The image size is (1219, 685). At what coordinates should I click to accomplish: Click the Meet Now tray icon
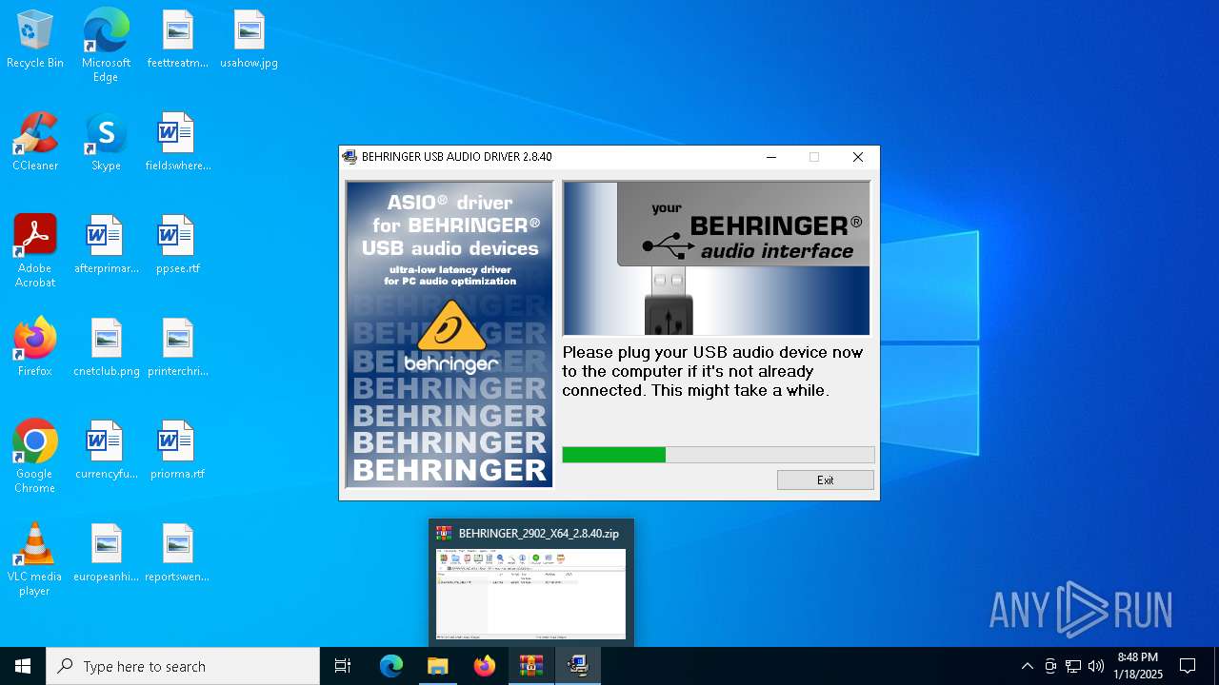point(1050,666)
